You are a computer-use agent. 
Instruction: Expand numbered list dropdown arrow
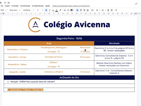point(100,10)
